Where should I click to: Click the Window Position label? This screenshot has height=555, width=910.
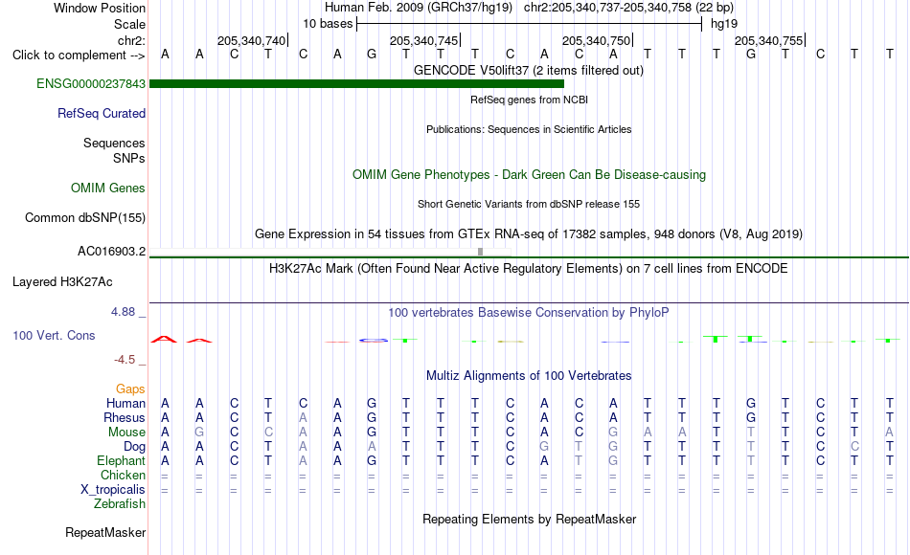pos(100,8)
